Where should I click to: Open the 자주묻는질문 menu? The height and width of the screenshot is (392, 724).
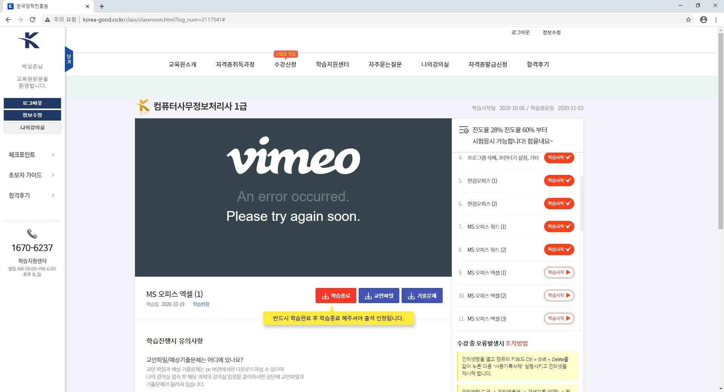(x=385, y=64)
